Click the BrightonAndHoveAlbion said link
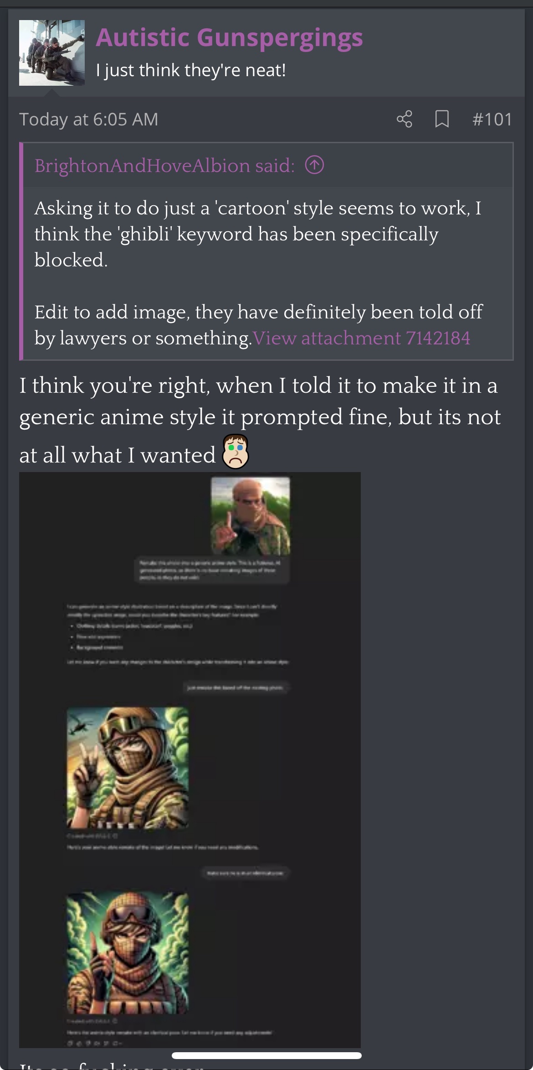 click(x=164, y=166)
